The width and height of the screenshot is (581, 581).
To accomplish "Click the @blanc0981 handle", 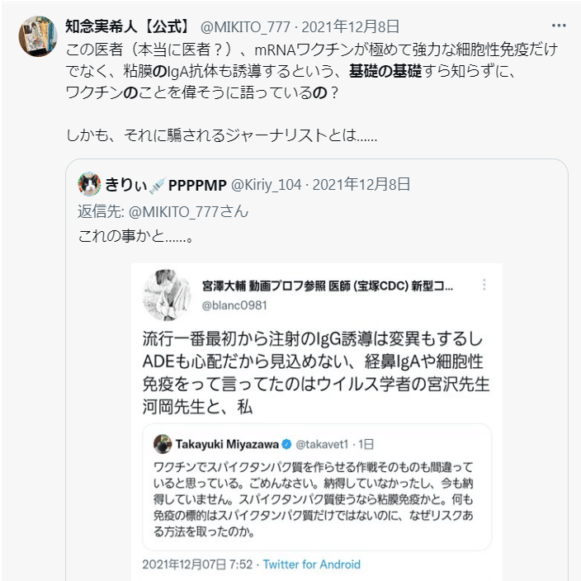I will (236, 304).
